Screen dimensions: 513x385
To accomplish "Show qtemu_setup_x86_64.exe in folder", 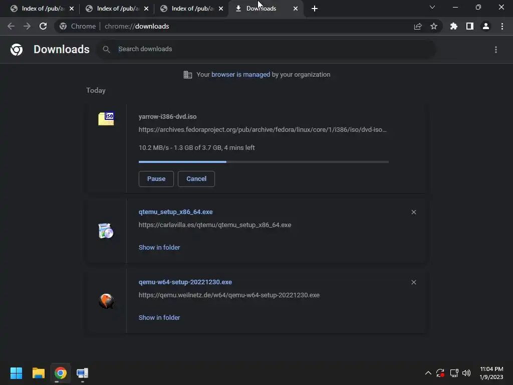I will pos(159,248).
